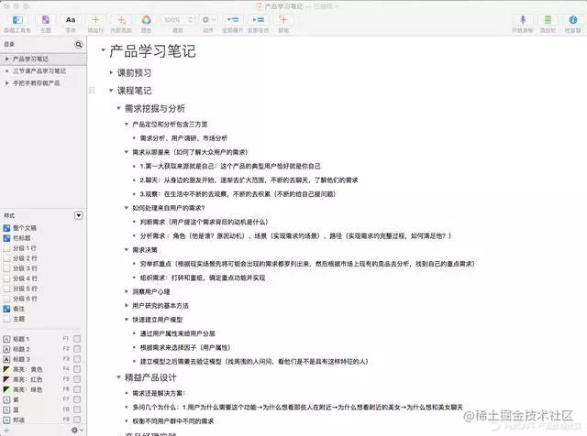
Task: Open the Aa font toolbar button
Action: (x=71, y=20)
